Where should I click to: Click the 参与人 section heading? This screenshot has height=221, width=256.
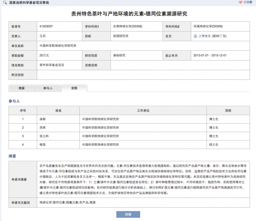(14, 101)
